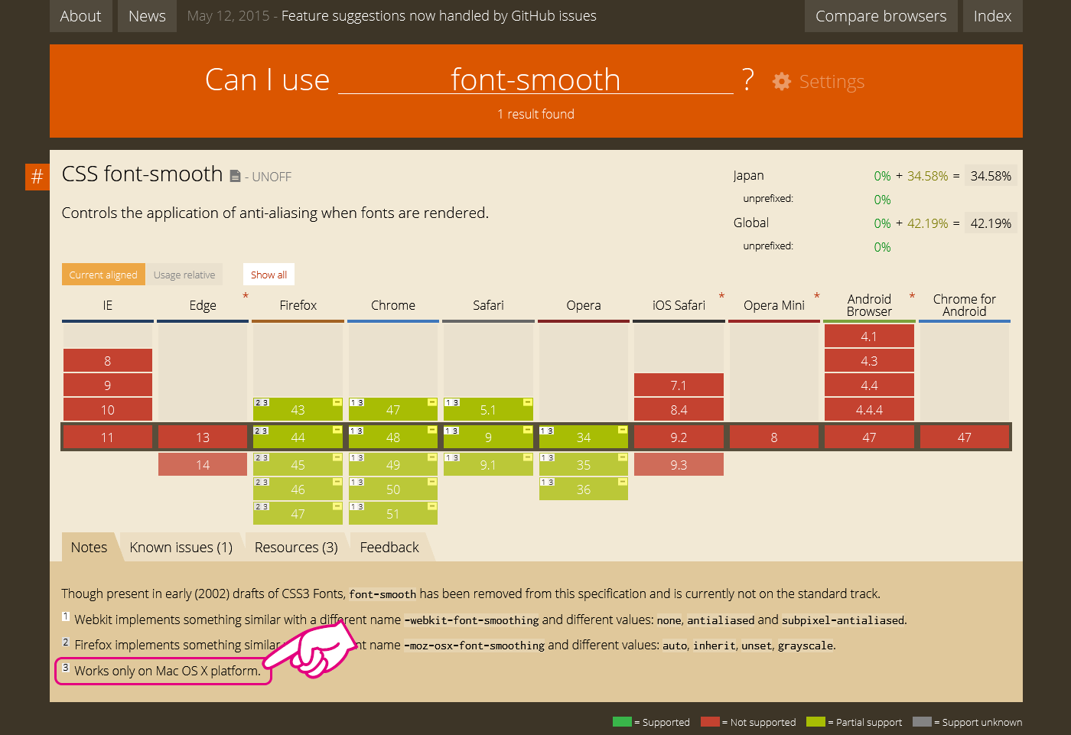Click the Support unknown gray legend swatch
Screen dimensions: 1071x735
[x=922, y=722]
